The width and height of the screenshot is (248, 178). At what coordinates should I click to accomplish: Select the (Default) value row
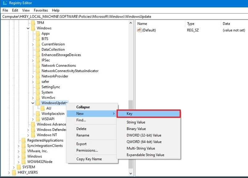pos(191,30)
